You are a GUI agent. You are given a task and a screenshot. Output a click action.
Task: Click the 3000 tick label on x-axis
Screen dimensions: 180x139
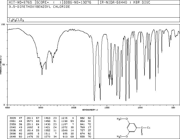41,108
